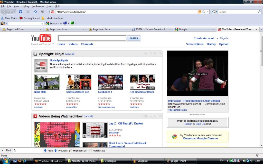Launch Firefox from quick launch
This screenshot has width=263, height=164.
click(20, 161)
